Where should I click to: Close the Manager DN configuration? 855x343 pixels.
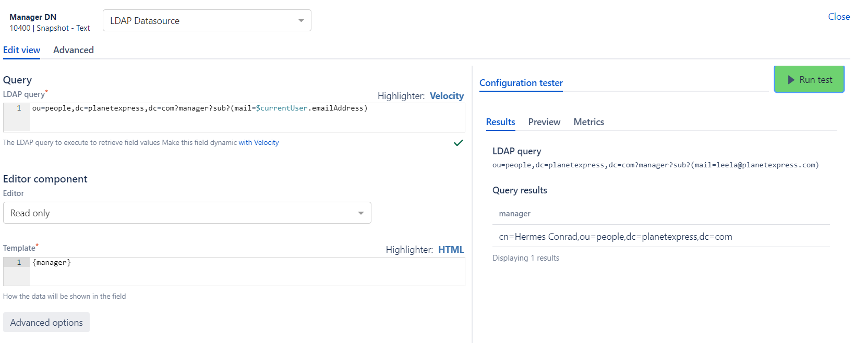pos(838,17)
